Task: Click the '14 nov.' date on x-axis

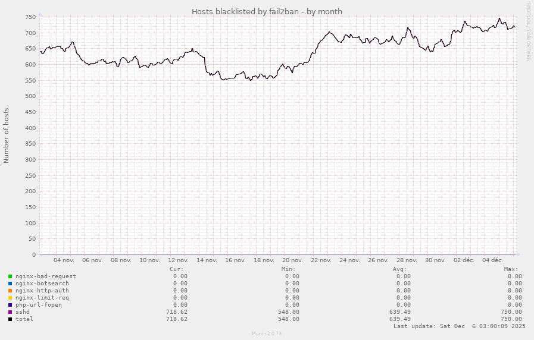Action: click(x=207, y=260)
